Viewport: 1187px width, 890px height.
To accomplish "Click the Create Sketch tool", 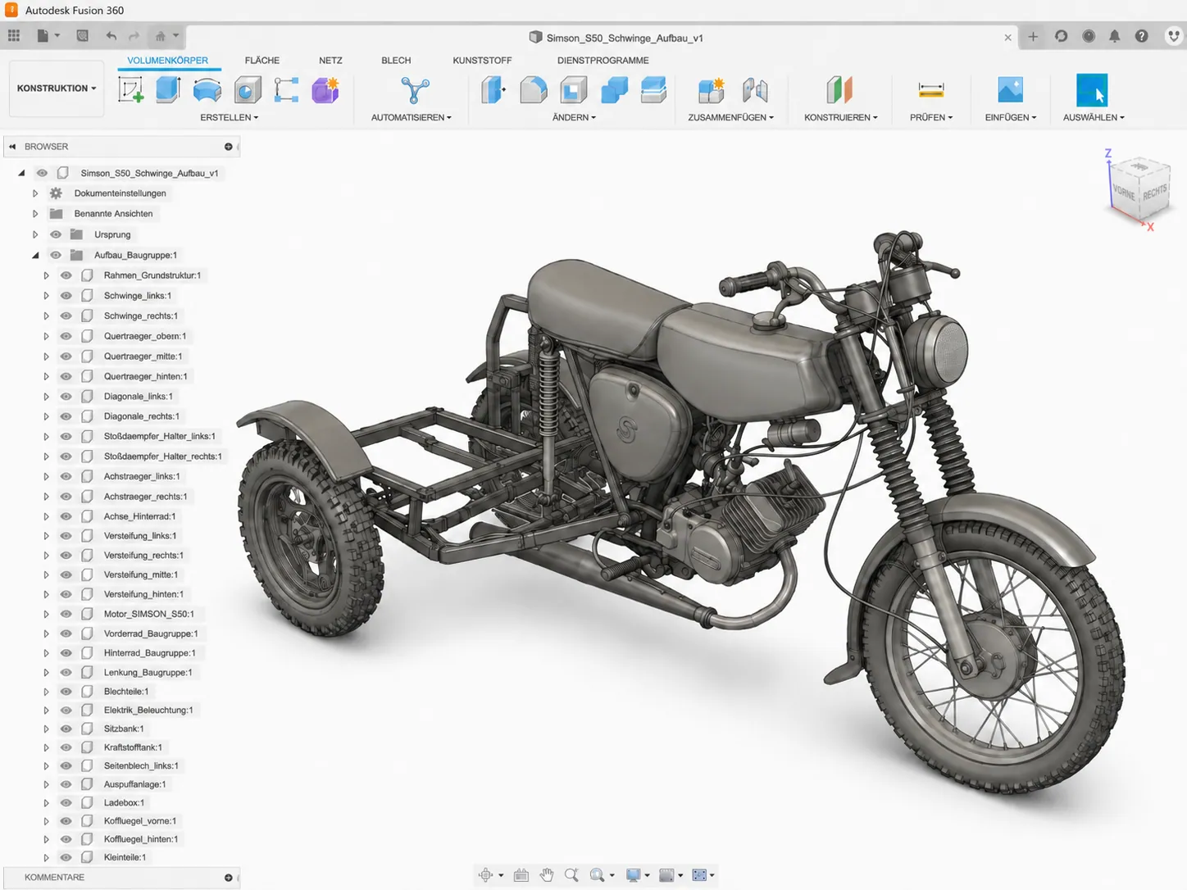I will tap(130, 89).
